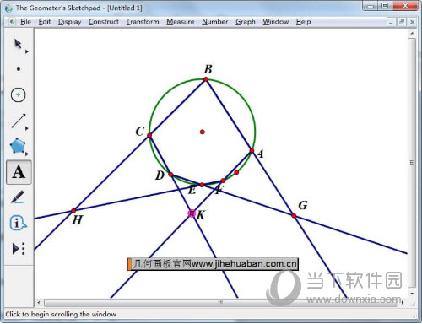Open the Transform menu
422x324 pixels.
143,22
